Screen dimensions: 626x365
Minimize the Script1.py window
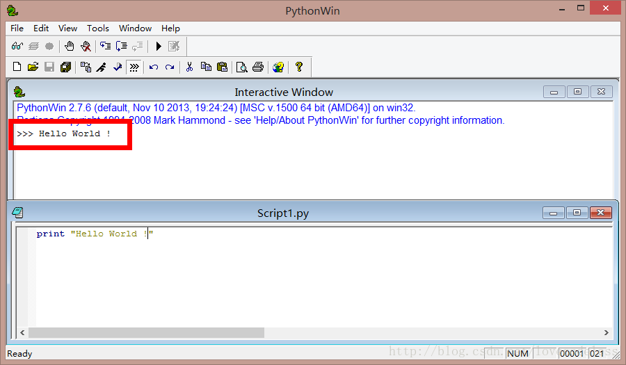click(x=554, y=213)
